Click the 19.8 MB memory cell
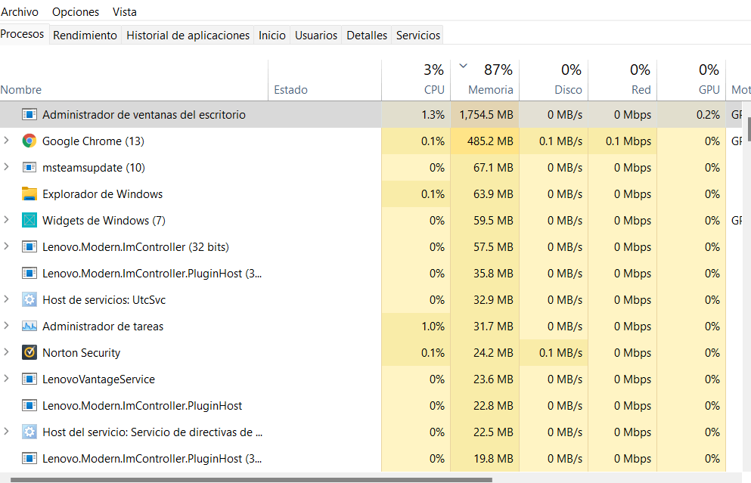 (486, 458)
